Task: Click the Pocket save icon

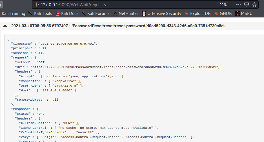Action: pos(247,5)
